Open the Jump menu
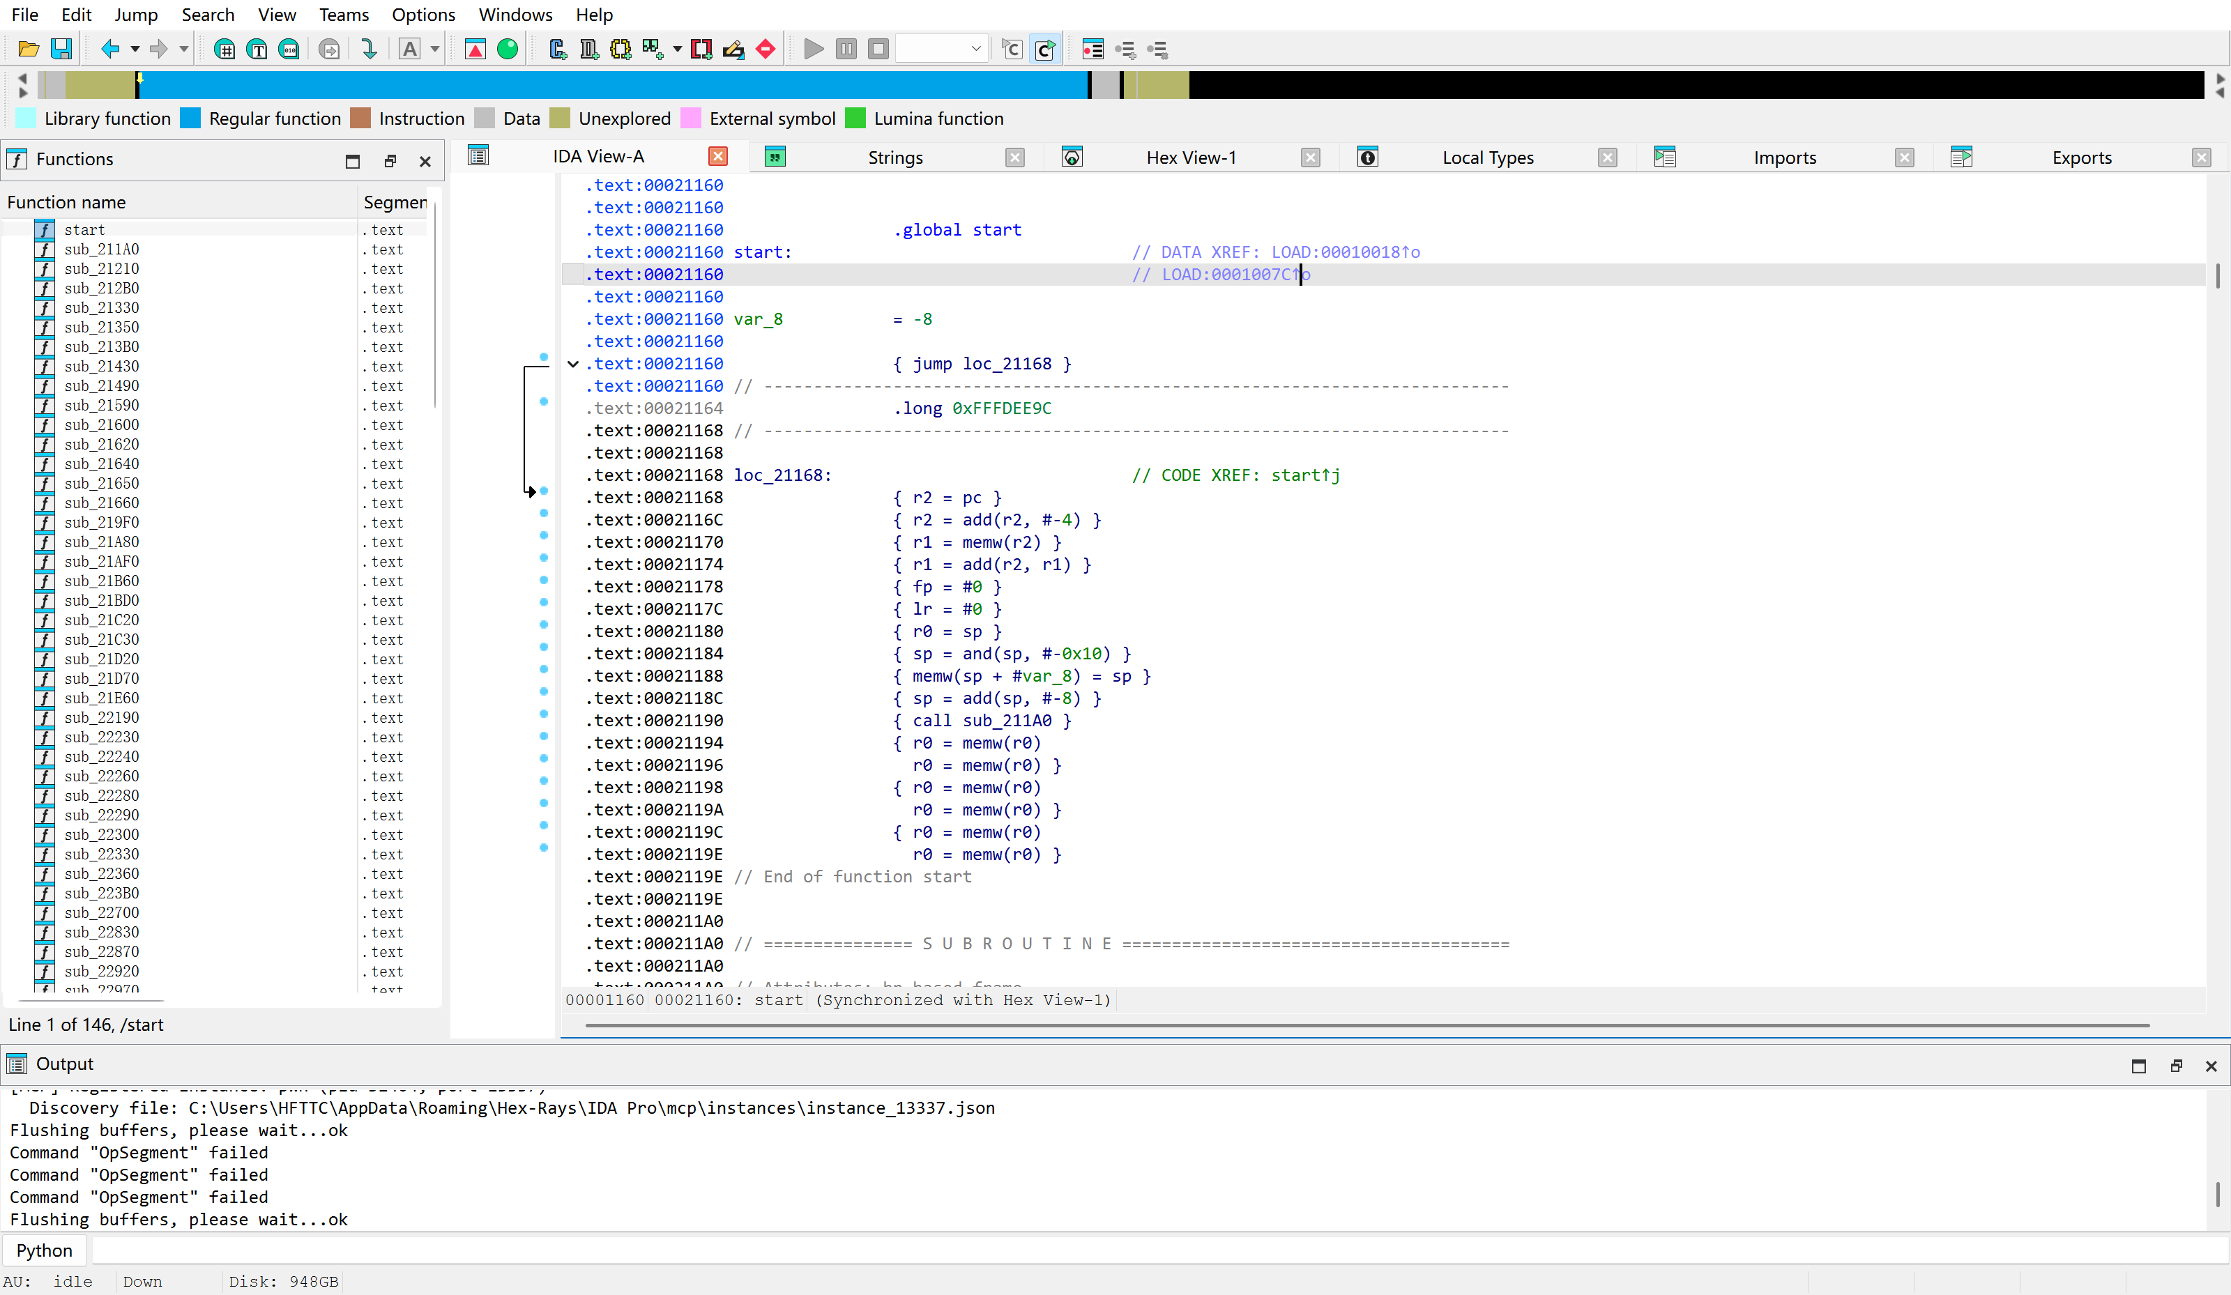The image size is (2231, 1295). pos(137,14)
